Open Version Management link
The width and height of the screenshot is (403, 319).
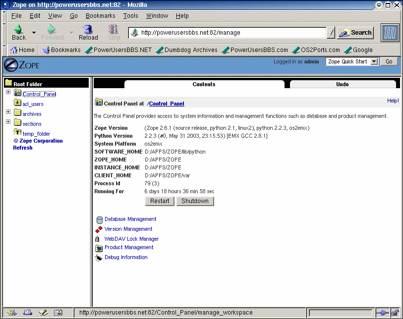click(x=128, y=229)
